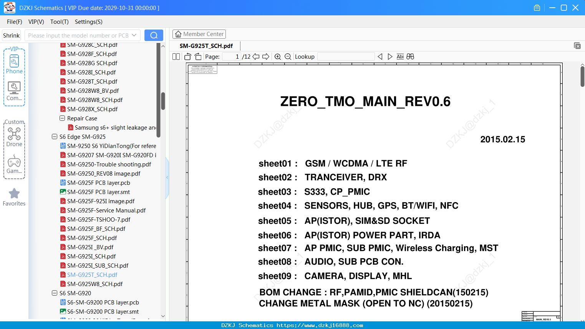Open SM-G928W8_SCH.pdf file
585x329 pixels.
coord(95,100)
